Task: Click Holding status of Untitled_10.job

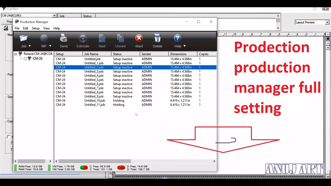Action: 118,100
